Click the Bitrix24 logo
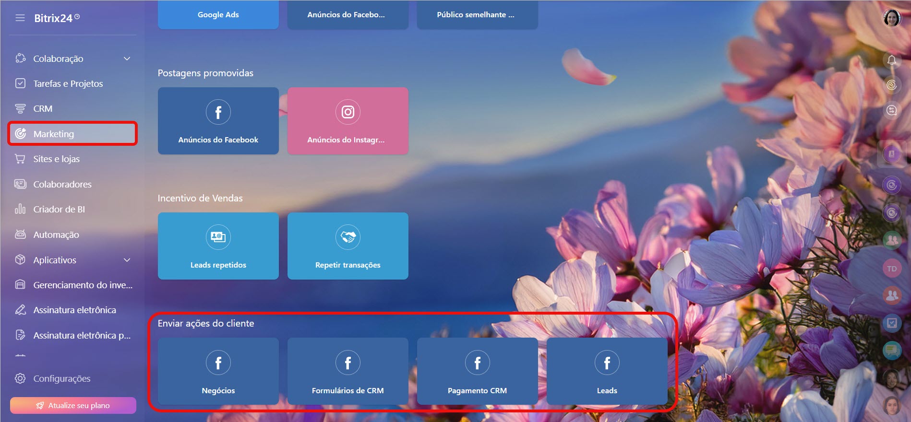 (x=57, y=18)
